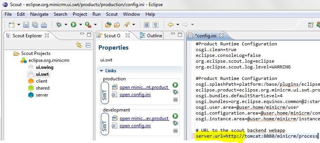Open development config.ini link
This screenshot has width=320, height=143.
coord(135,126)
